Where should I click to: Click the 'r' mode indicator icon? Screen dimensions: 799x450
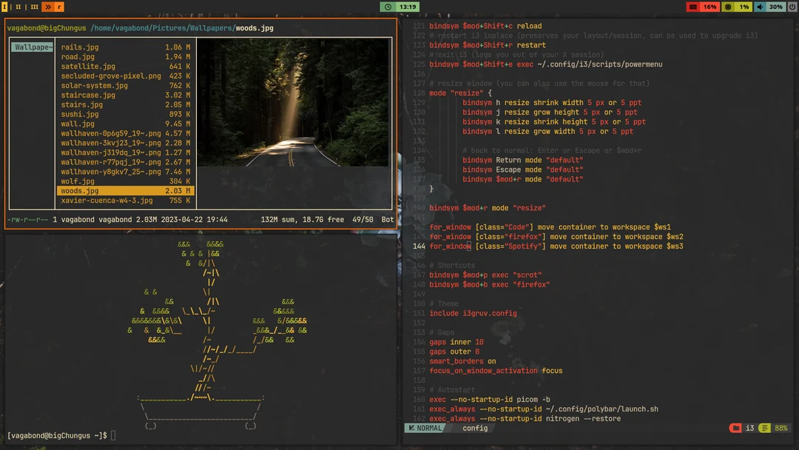click(x=59, y=7)
